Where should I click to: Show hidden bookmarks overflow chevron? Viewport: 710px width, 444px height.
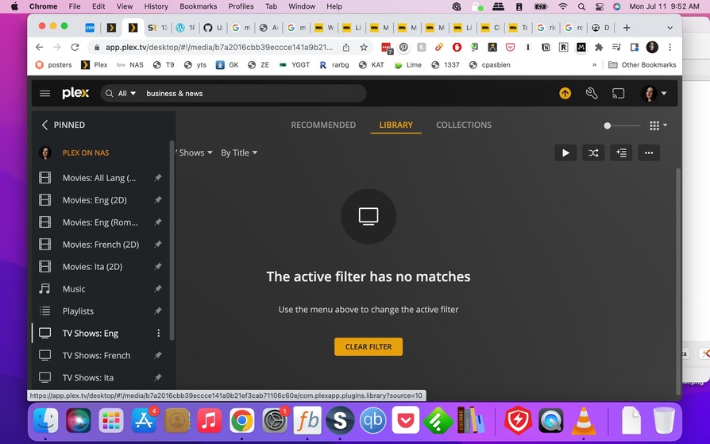point(594,65)
